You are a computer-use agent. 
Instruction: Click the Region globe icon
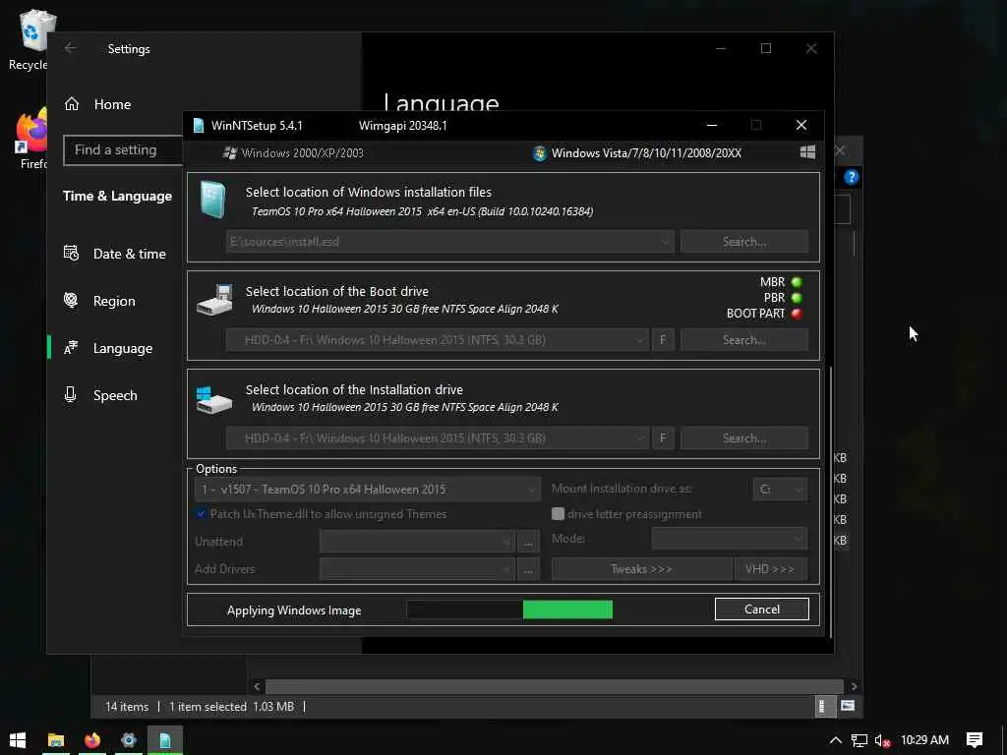[71, 300]
